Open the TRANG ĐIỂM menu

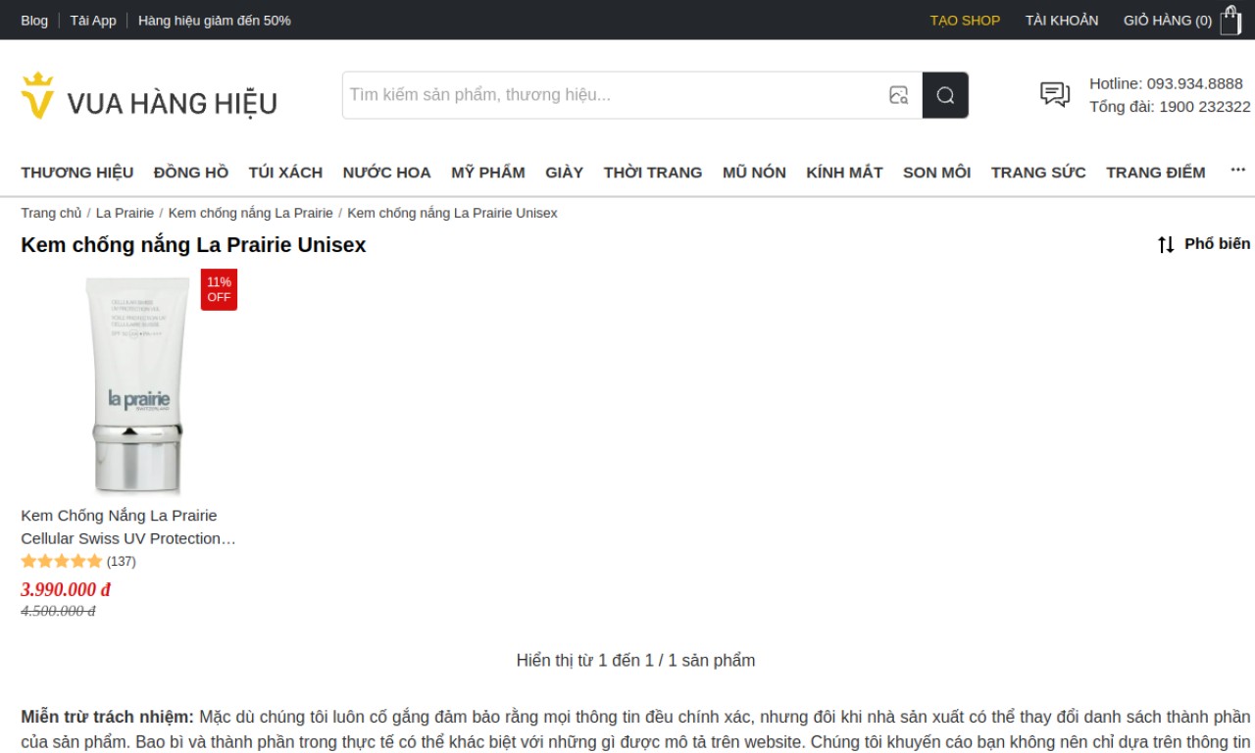coord(1156,173)
